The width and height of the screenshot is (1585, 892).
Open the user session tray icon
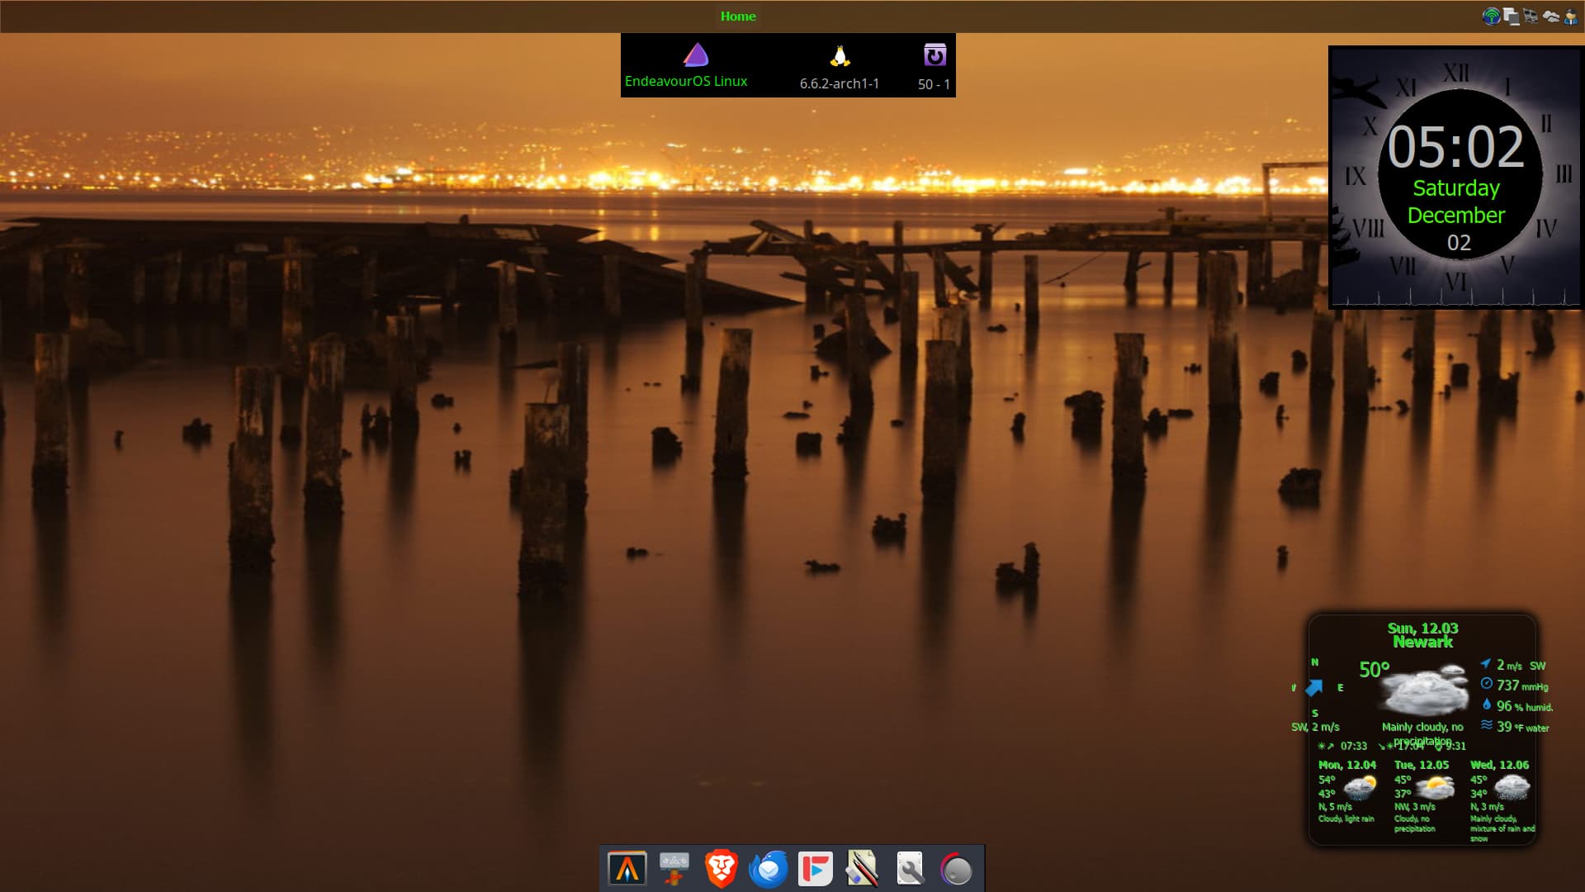[x=1571, y=17]
